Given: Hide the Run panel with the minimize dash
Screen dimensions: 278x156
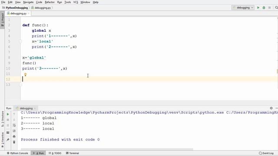Looking at the screenshot, I should (x=277, y=108).
